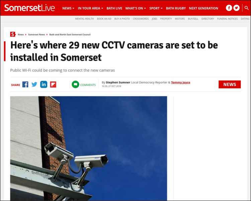The image size is (251, 201).
Task: Open Tommy Joyce author link
Action: click(x=180, y=82)
